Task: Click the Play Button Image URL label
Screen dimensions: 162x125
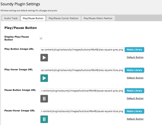Action: pyautogui.click(x=19, y=49)
